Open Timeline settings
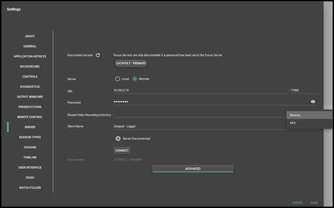Screen dimensions: 334x208 click(x=30, y=157)
